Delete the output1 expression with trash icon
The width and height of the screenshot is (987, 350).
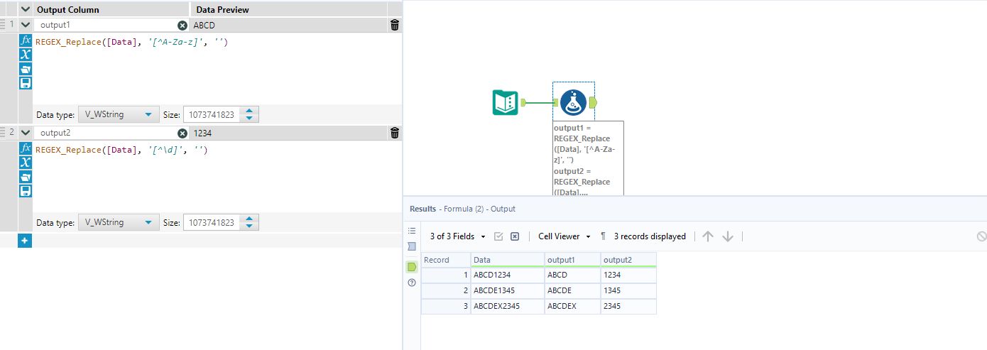pyautogui.click(x=395, y=25)
